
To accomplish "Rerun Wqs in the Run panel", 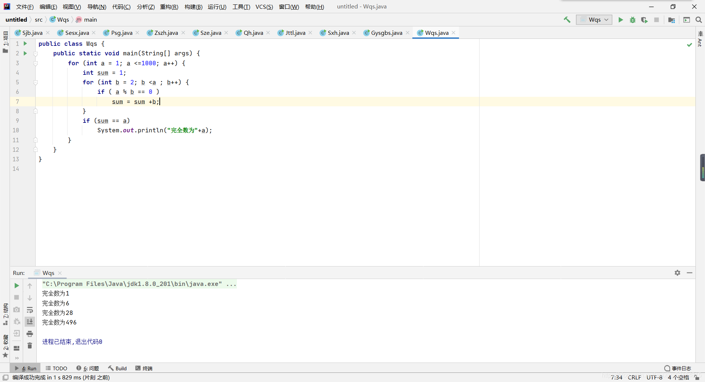I will point(17,286).
